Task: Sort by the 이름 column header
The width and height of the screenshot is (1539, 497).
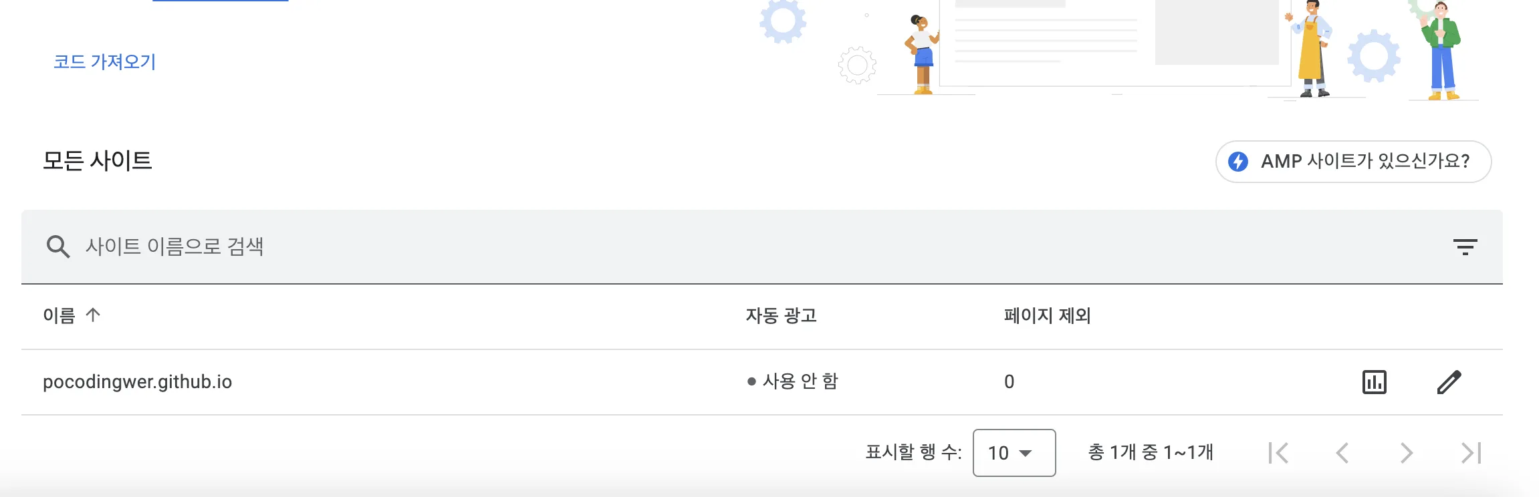Action: (60, 315)
